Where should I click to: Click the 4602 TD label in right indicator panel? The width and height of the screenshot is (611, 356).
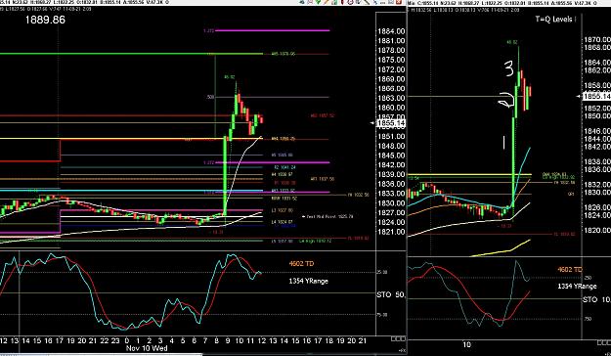point(570,269)
